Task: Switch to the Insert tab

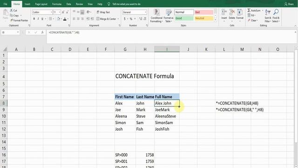Action: point(27,4)
